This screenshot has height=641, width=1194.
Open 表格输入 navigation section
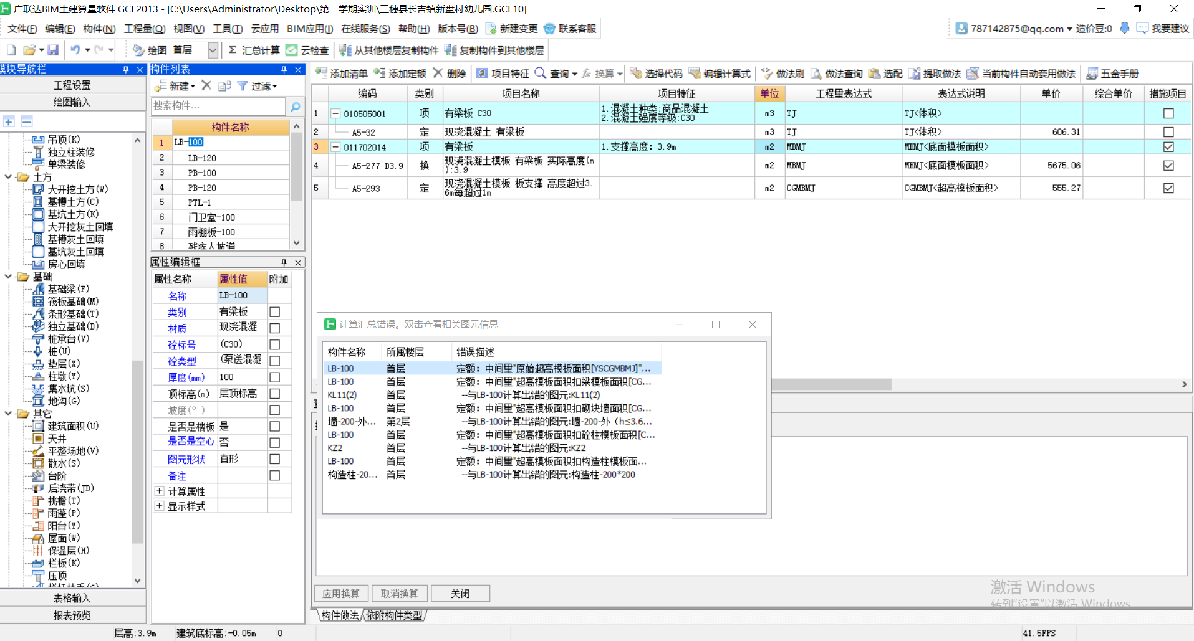pyautogui.click(x=72, y=598)
